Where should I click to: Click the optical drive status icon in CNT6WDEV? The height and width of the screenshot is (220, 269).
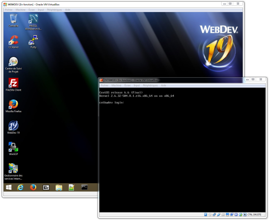tap(210, 215)
